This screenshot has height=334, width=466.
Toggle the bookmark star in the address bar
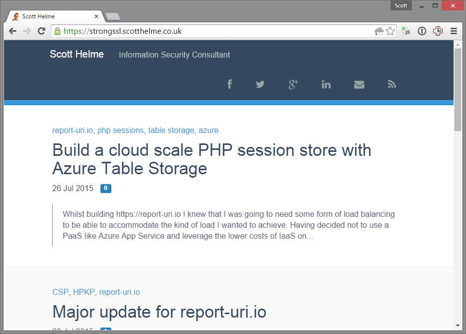click(x=390, y=31)
